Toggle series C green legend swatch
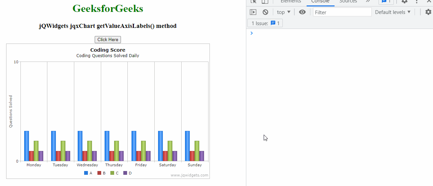The height and width of the screenshot is (186, 433). click(112, 173)
